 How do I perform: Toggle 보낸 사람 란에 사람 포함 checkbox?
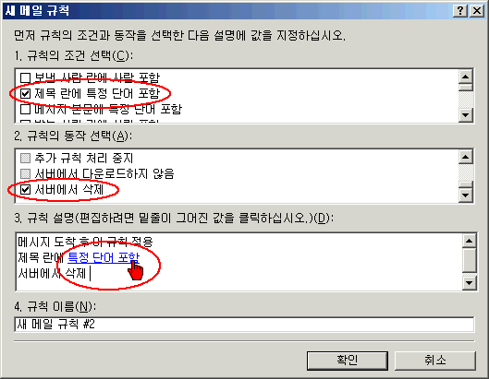25,77
